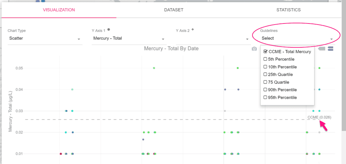This screenshot has width=346, height=164.
Task: Open the empty Y Axis 2 dropdown
Action: [x=213, y=39]
